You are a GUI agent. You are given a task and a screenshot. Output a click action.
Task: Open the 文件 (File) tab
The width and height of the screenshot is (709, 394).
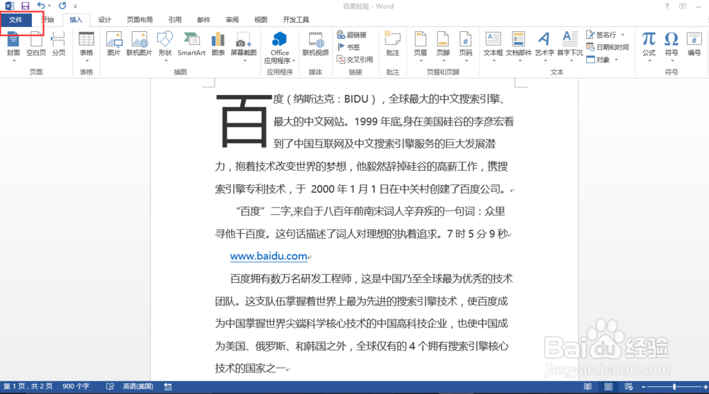point(16,20)
